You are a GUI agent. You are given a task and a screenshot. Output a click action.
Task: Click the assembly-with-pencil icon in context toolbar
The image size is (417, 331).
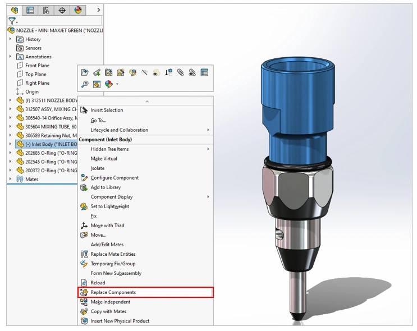click(x=121, y=72)
